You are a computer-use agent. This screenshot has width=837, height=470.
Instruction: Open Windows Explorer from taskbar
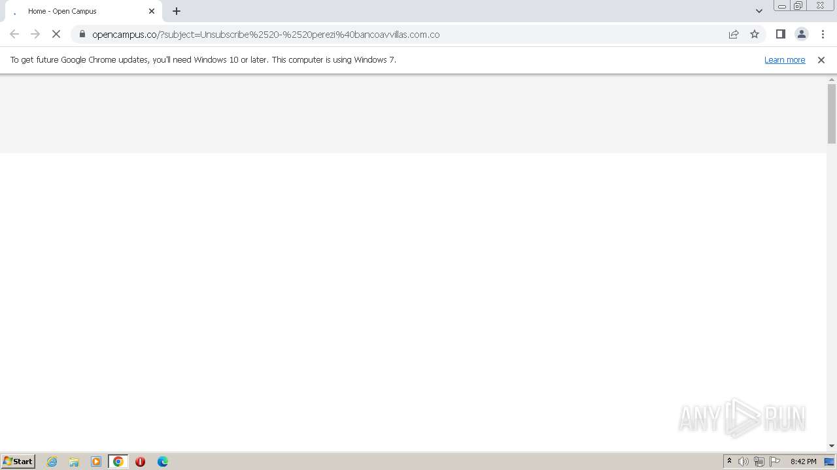click(74, 462)
